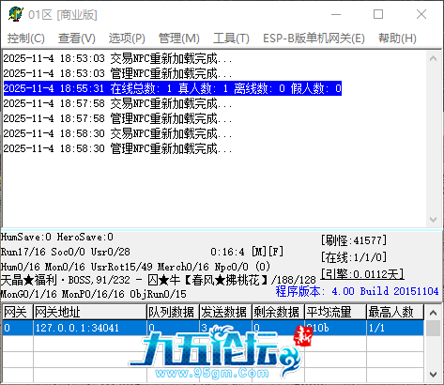This screenshot has height=385, width=444.
Task: Click the [刷怪:41577] status label
Action: (354, 240)
